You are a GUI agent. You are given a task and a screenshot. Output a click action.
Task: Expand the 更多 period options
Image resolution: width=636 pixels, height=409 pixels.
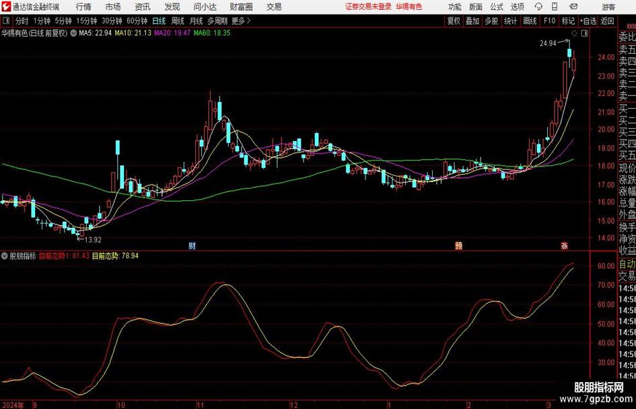coord(242,21)
